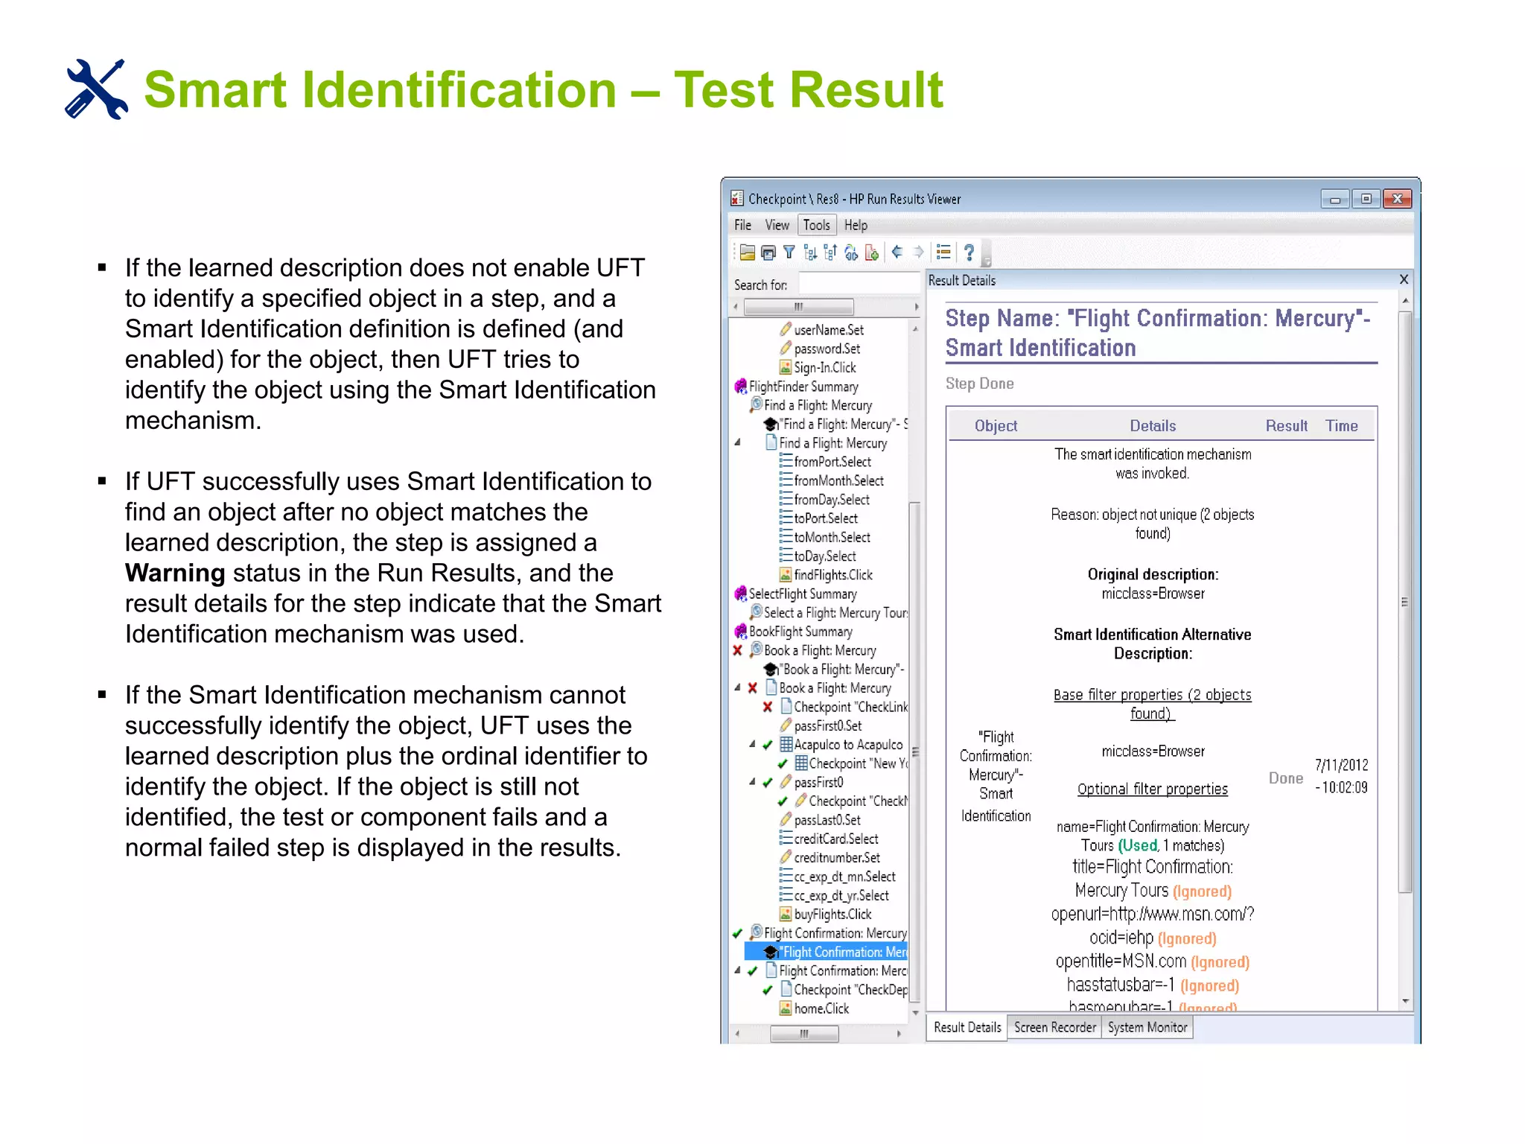Click the Base filter properties link
The image size is (1525, 1144).
[1152, 704]
